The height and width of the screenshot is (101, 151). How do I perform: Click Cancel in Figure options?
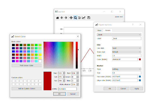pos(123,88)
